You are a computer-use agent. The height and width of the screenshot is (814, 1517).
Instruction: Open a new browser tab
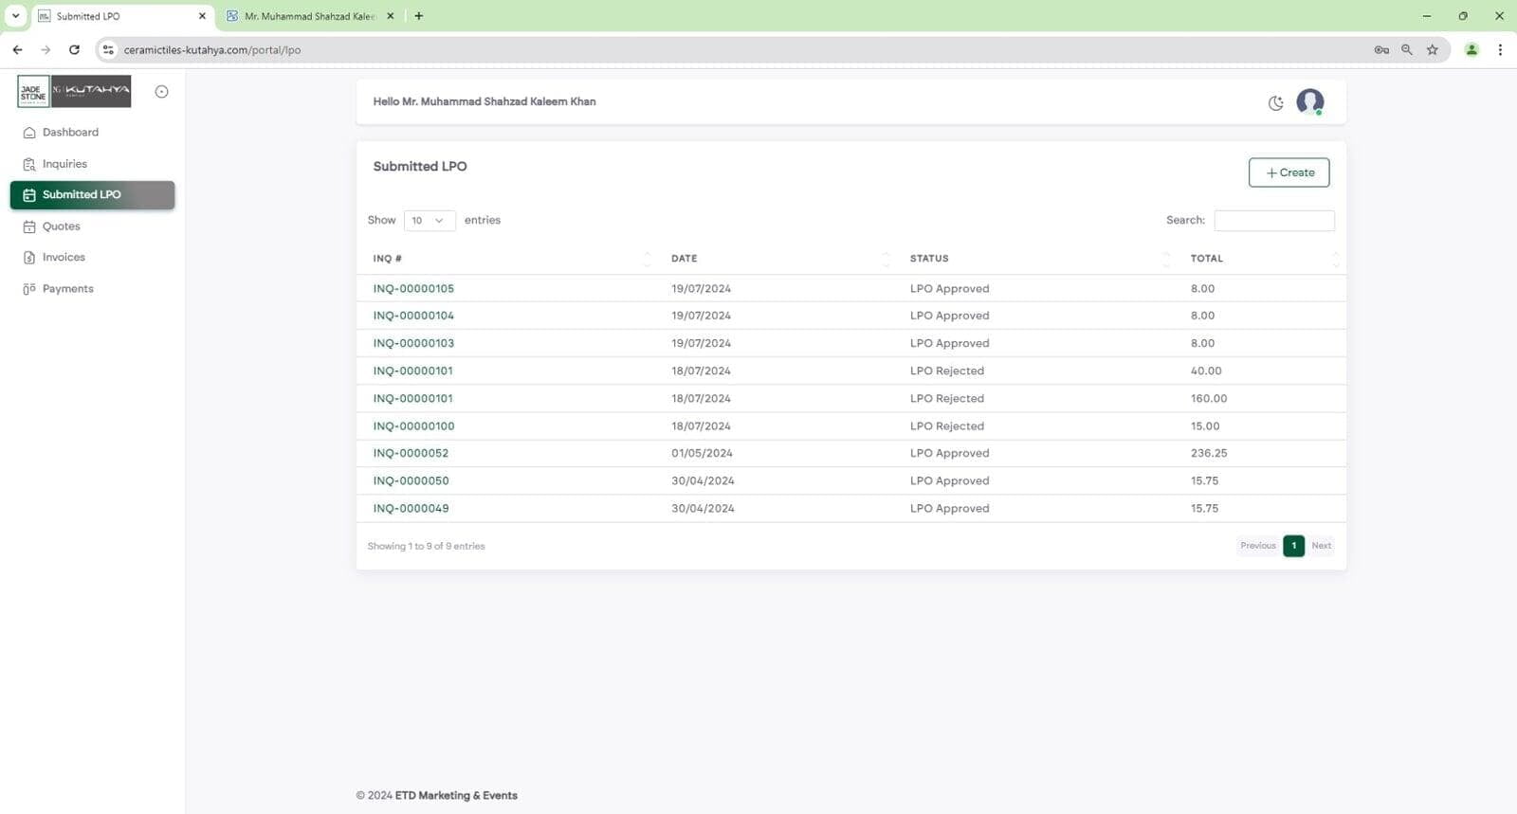click(x=418, y=16)
